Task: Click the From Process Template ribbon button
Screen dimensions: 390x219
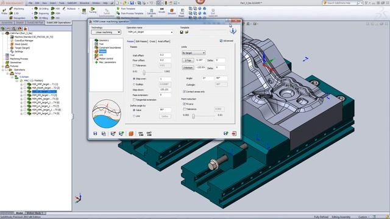Action: (x=130, y=13)
